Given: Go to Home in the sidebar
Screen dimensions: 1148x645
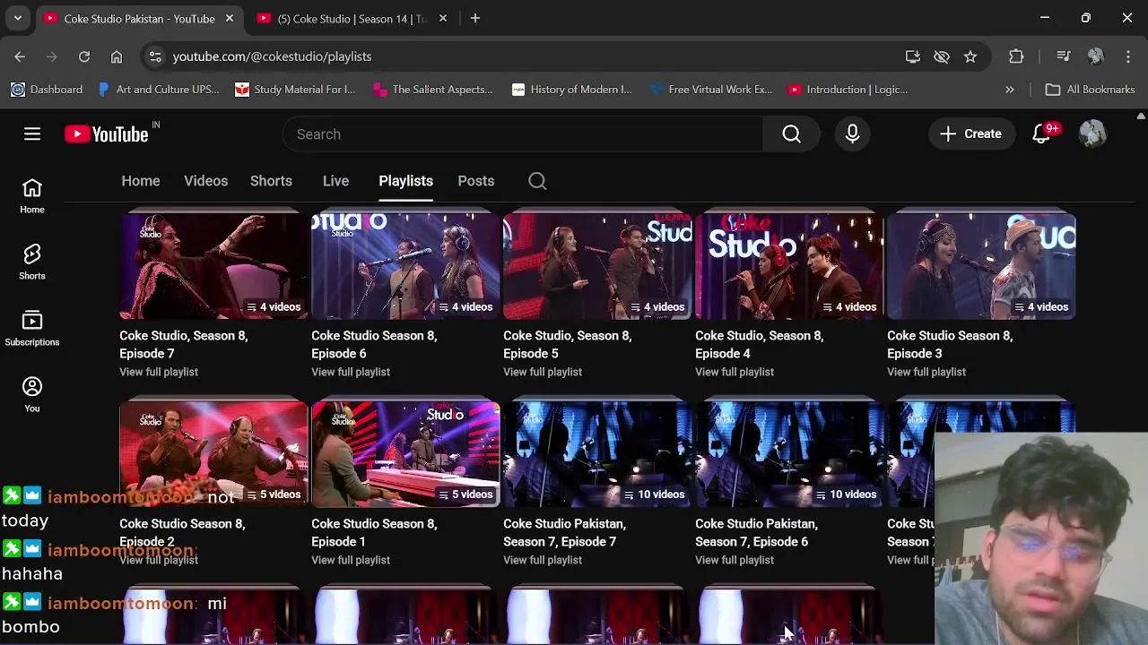Looking at the screenshot, I should click(32, 196).
